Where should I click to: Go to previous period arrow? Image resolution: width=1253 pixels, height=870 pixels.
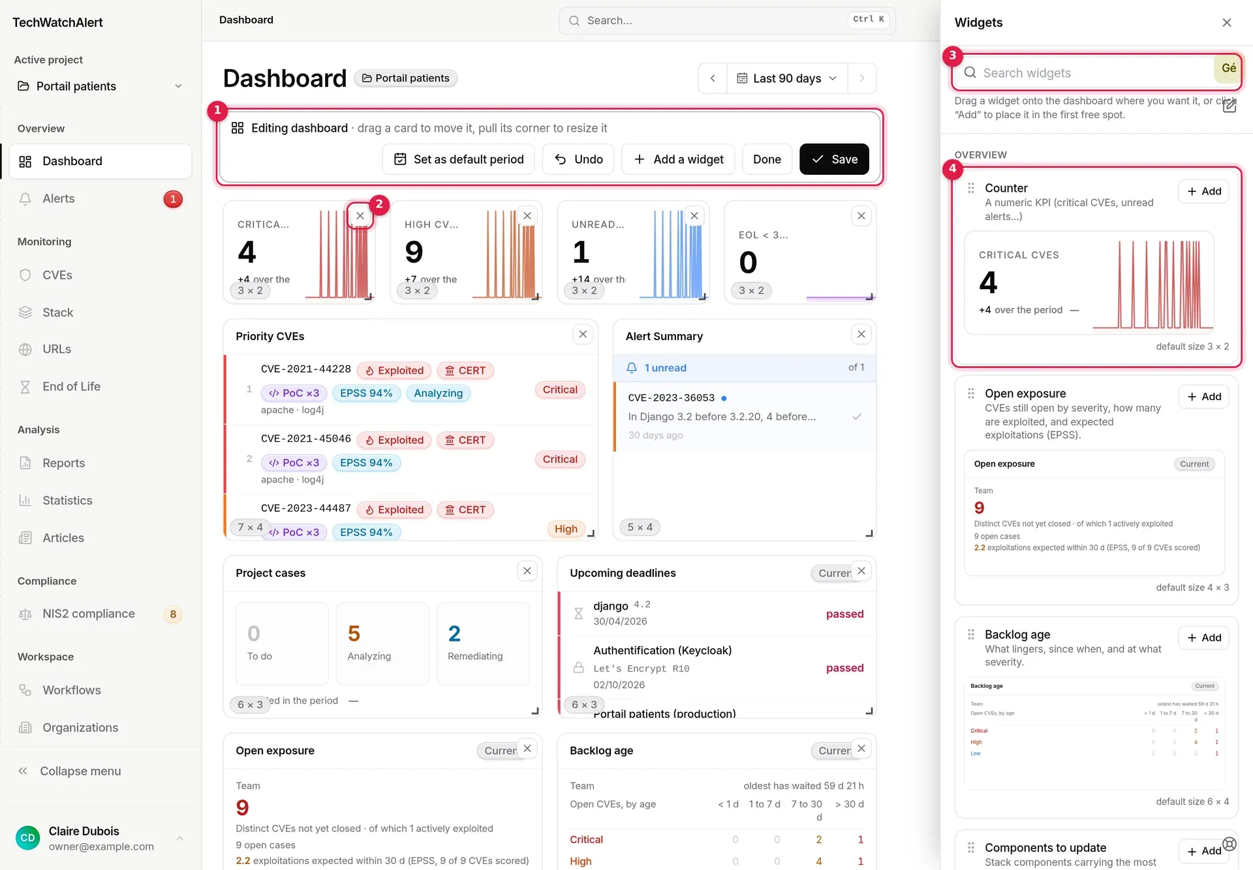[713, 78]
